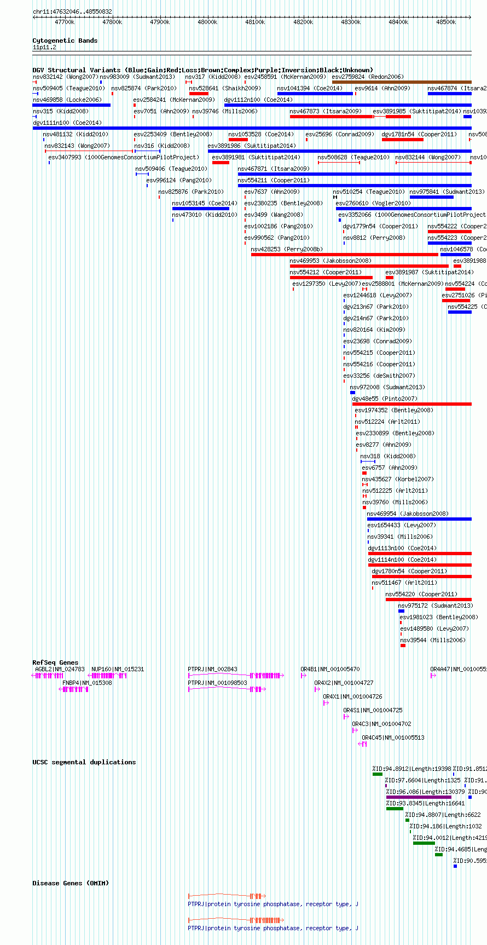
Task: Select variant label nsv316 (Kidd2008)
Action: click(162, 146)
